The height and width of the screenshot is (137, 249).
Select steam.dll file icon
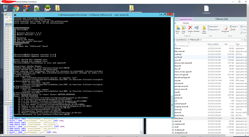[173, 121]
